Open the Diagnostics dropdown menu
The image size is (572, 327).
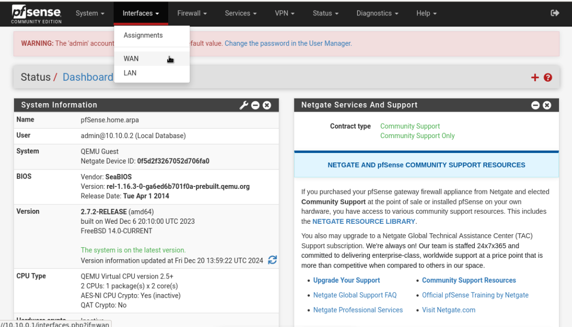point(377,13)
